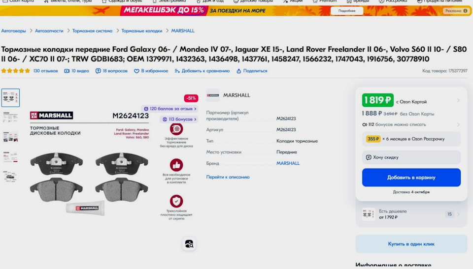The image size is (473, 269).
Task: Click the Хочу скидку discount option
Action: click(411, 157)
